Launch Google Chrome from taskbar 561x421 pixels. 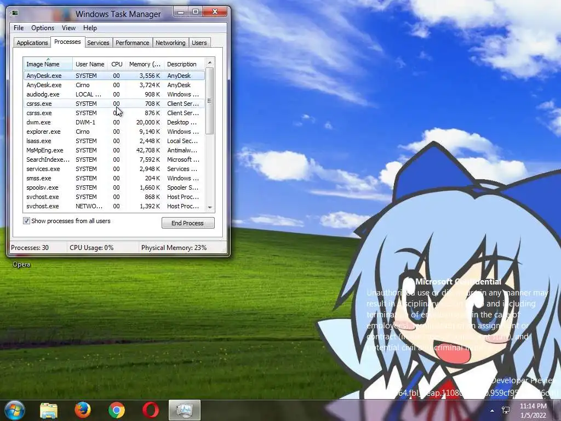[x=117, y=410]
